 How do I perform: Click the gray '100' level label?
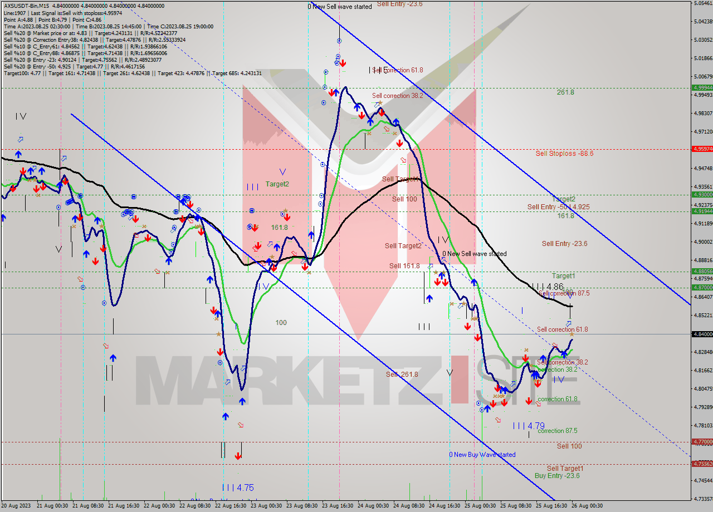[x=281, y=322]
